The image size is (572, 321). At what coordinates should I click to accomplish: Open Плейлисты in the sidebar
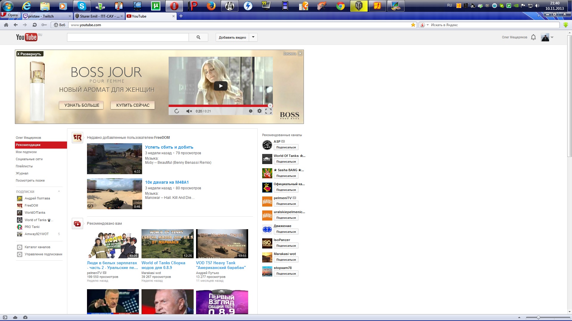coord(24,166)
